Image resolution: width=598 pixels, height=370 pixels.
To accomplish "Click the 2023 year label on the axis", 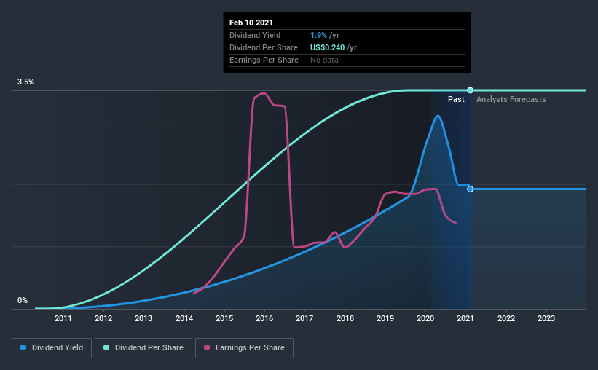I will (x=546, y=318).
